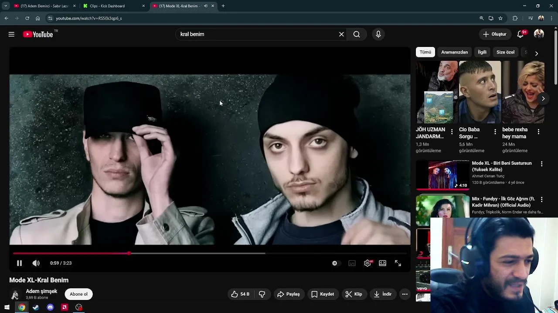This screenshot has width=558, height=313.
Task: Open the Clo Baba Sorgu short thumbnail
Action: pos(480,92)
